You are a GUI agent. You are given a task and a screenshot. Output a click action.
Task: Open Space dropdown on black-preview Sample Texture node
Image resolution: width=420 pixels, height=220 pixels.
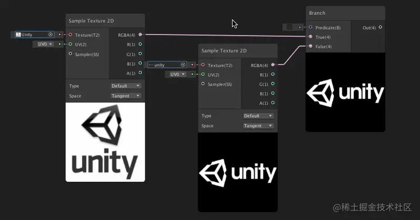(x=258, y=126)
